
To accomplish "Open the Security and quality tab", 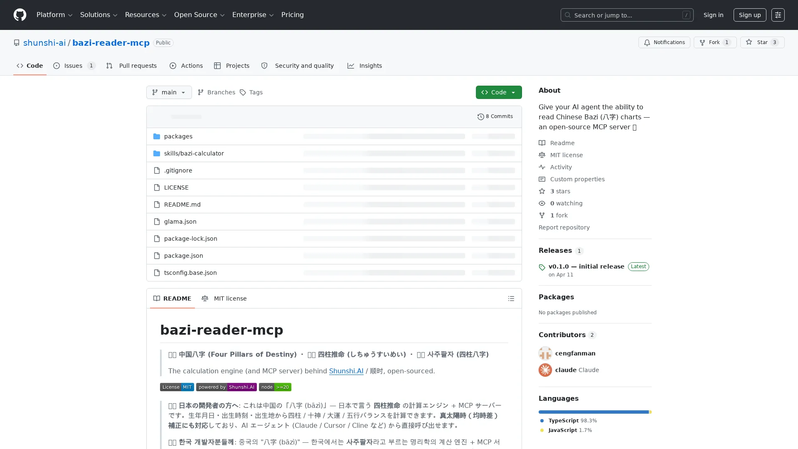I will [x=298, y=66].
